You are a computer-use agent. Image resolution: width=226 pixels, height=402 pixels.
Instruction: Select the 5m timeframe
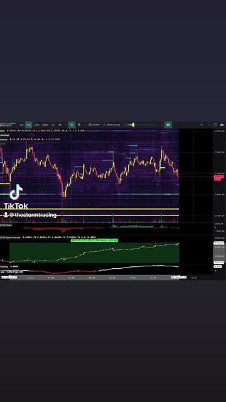[x=29, y=125]
